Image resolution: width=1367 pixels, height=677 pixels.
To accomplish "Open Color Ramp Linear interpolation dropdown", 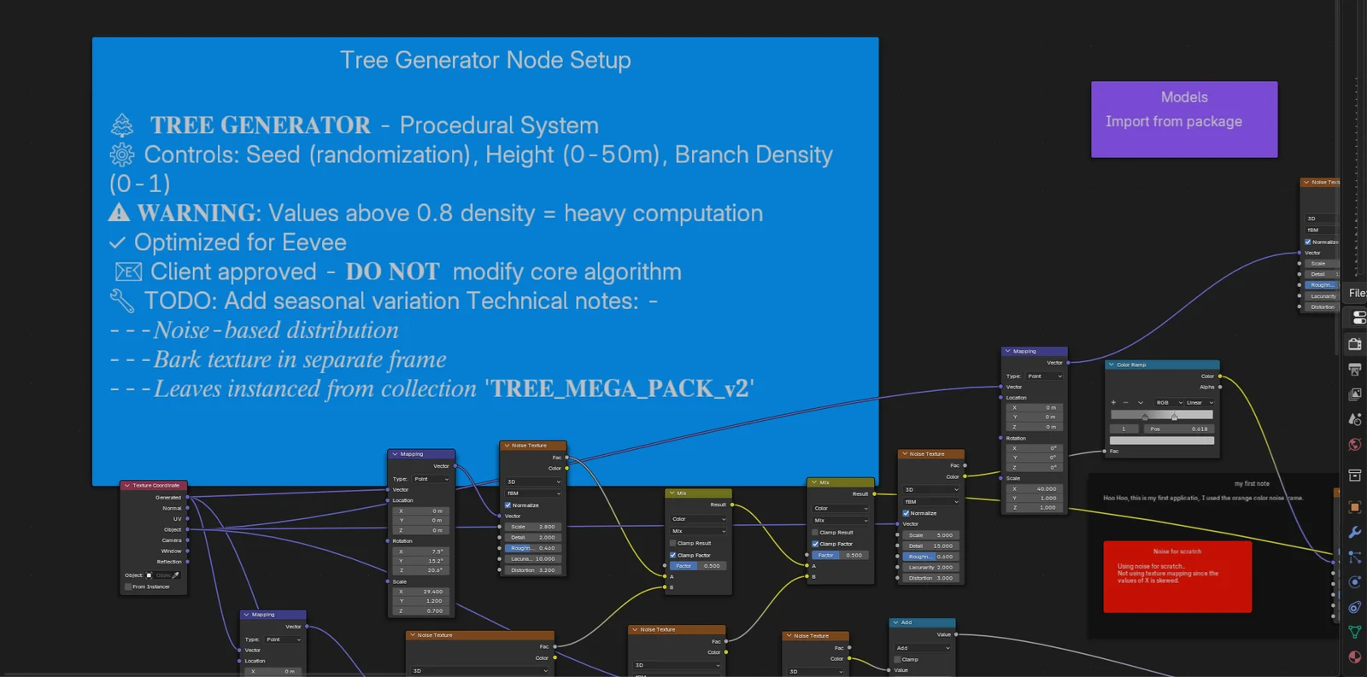I will coord(1199,402).
